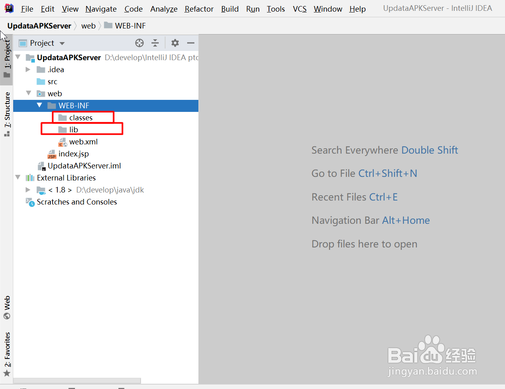505x389 pixels.
Task: Open the Build menu
Action: click(x=230, y=9)
